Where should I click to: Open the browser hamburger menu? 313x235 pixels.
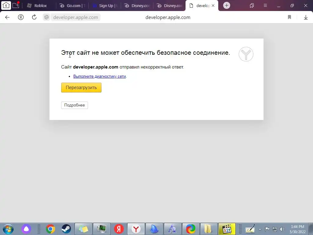(265, 6)
